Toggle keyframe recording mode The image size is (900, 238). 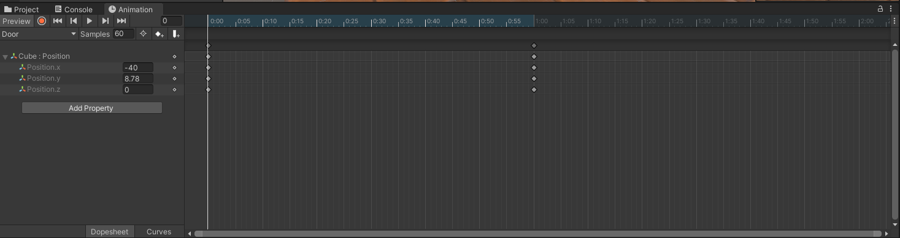[x=42, y=21]
